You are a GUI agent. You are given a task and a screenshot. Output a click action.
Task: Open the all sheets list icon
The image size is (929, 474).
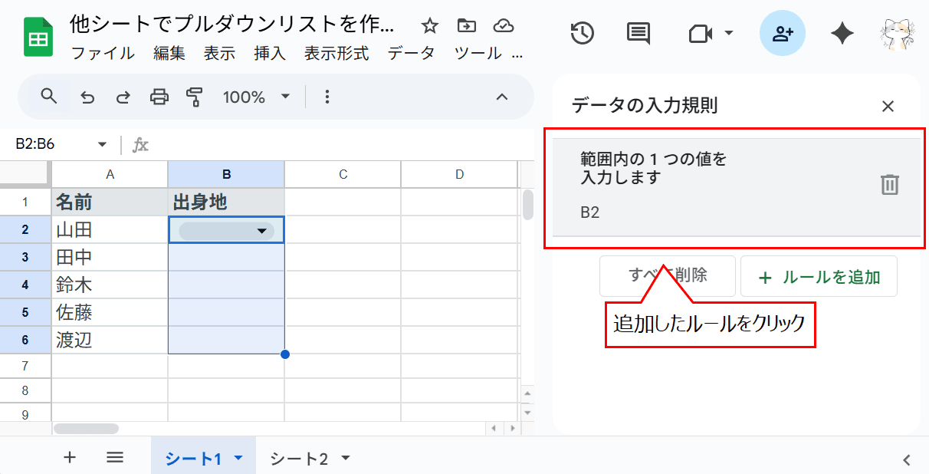pos(115,457)
